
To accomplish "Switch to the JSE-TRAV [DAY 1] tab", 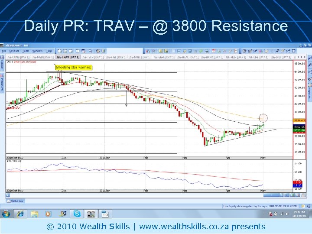I will point(68,57).
